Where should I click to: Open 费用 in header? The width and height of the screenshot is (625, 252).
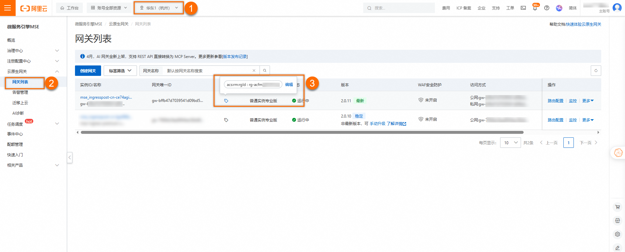coord(446,8)
